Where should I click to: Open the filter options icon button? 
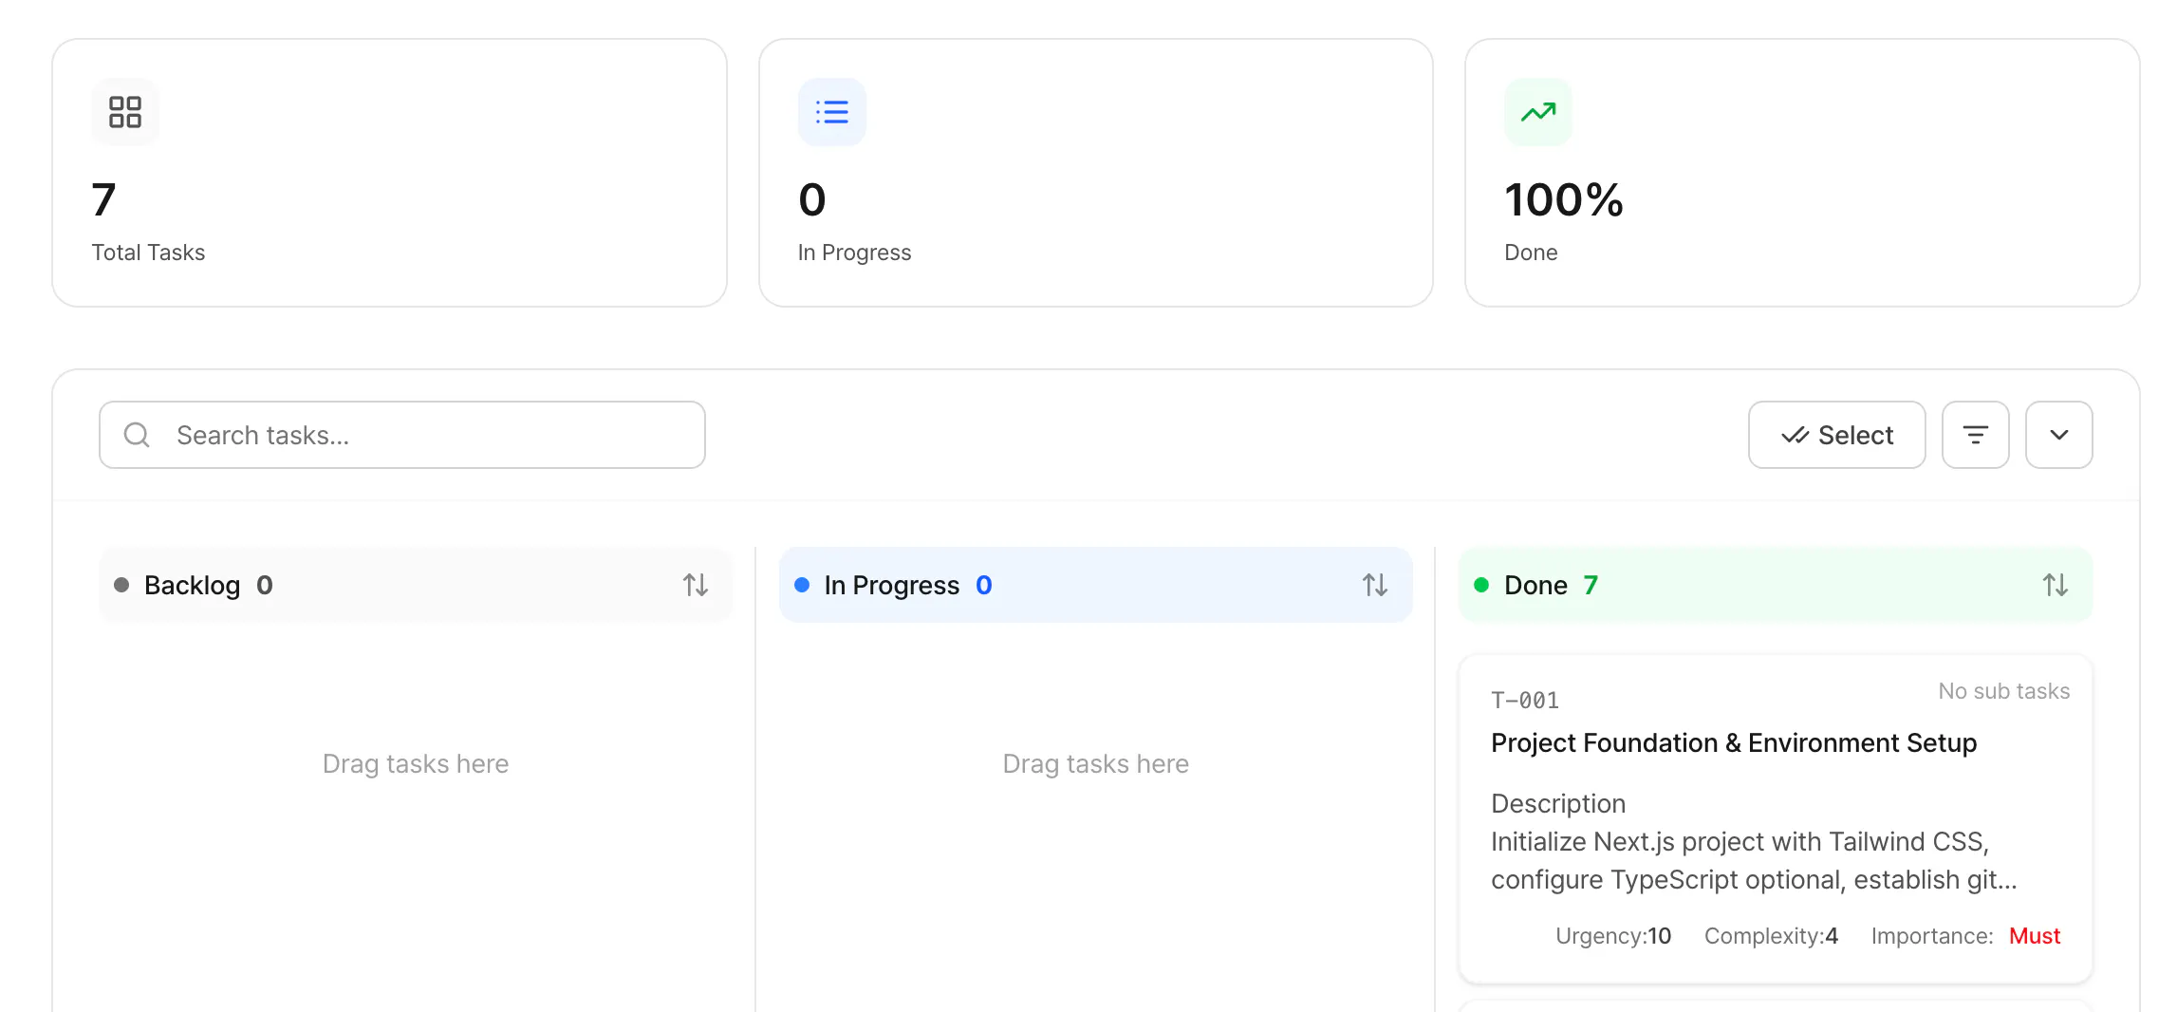[x=1976, y=435]
